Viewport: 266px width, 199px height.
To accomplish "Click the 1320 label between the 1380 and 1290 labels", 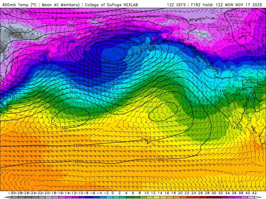I will pyautogui.click(x=74, y=35).
